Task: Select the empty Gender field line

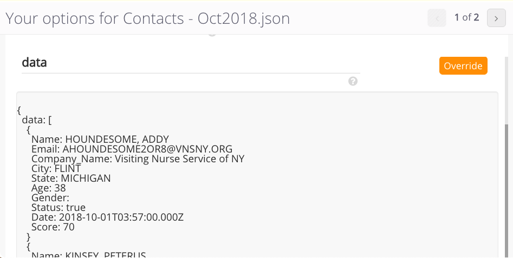Action: pyautogui.click(x=50, y=198)
